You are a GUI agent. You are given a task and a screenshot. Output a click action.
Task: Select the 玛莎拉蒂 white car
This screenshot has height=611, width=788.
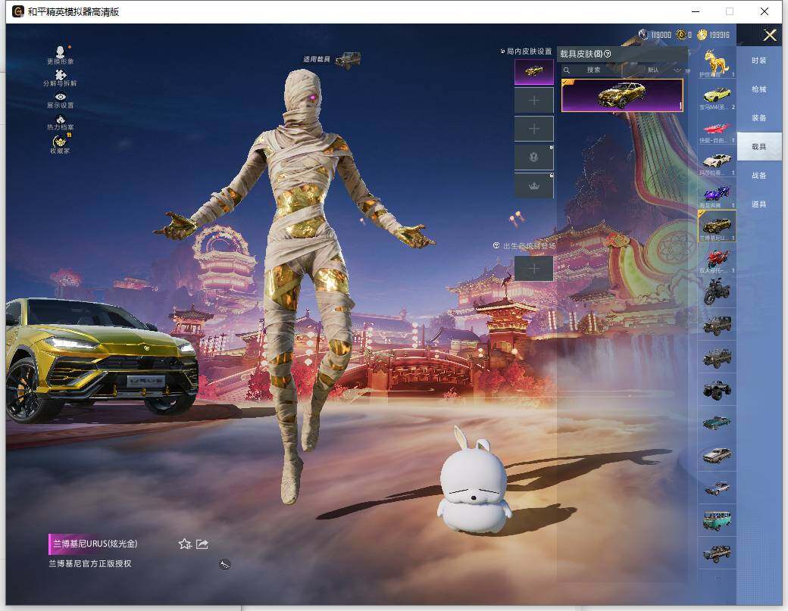tap(717, 162)
